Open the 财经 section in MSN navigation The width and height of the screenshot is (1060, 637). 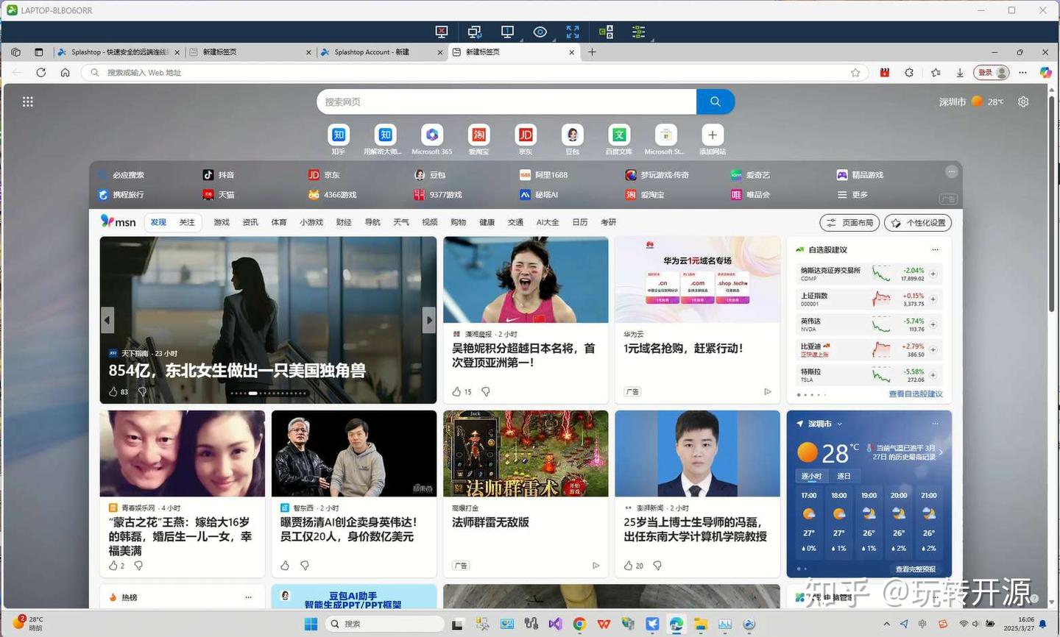[343, 222]
